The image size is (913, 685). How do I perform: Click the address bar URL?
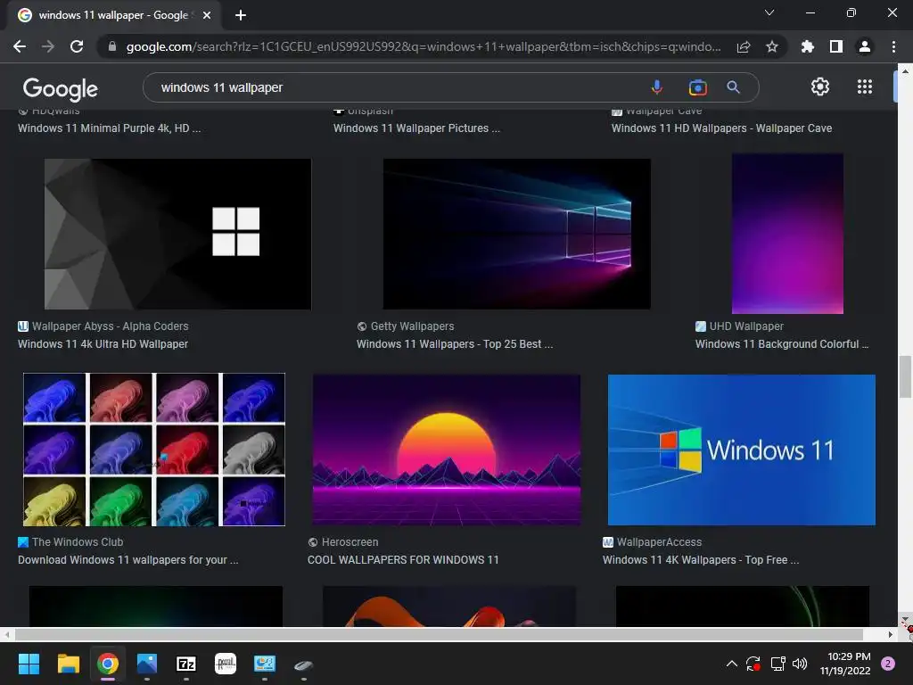tap(424, 46)
